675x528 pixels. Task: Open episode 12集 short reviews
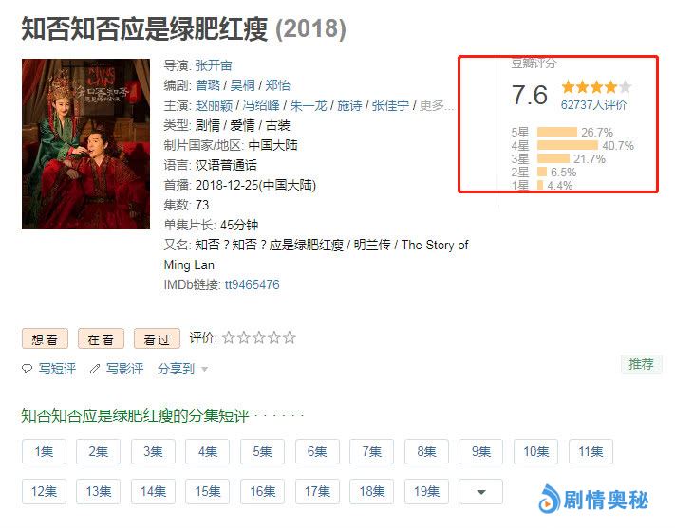pos(44,491)
